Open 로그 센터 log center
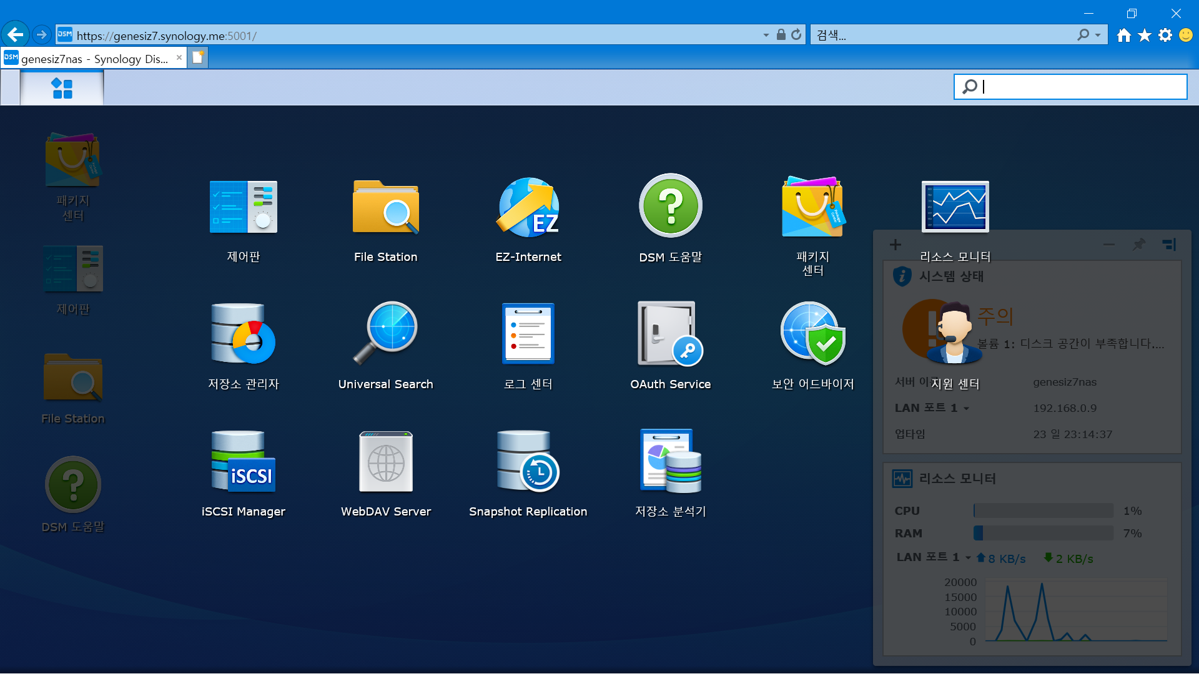 (528, 334)
